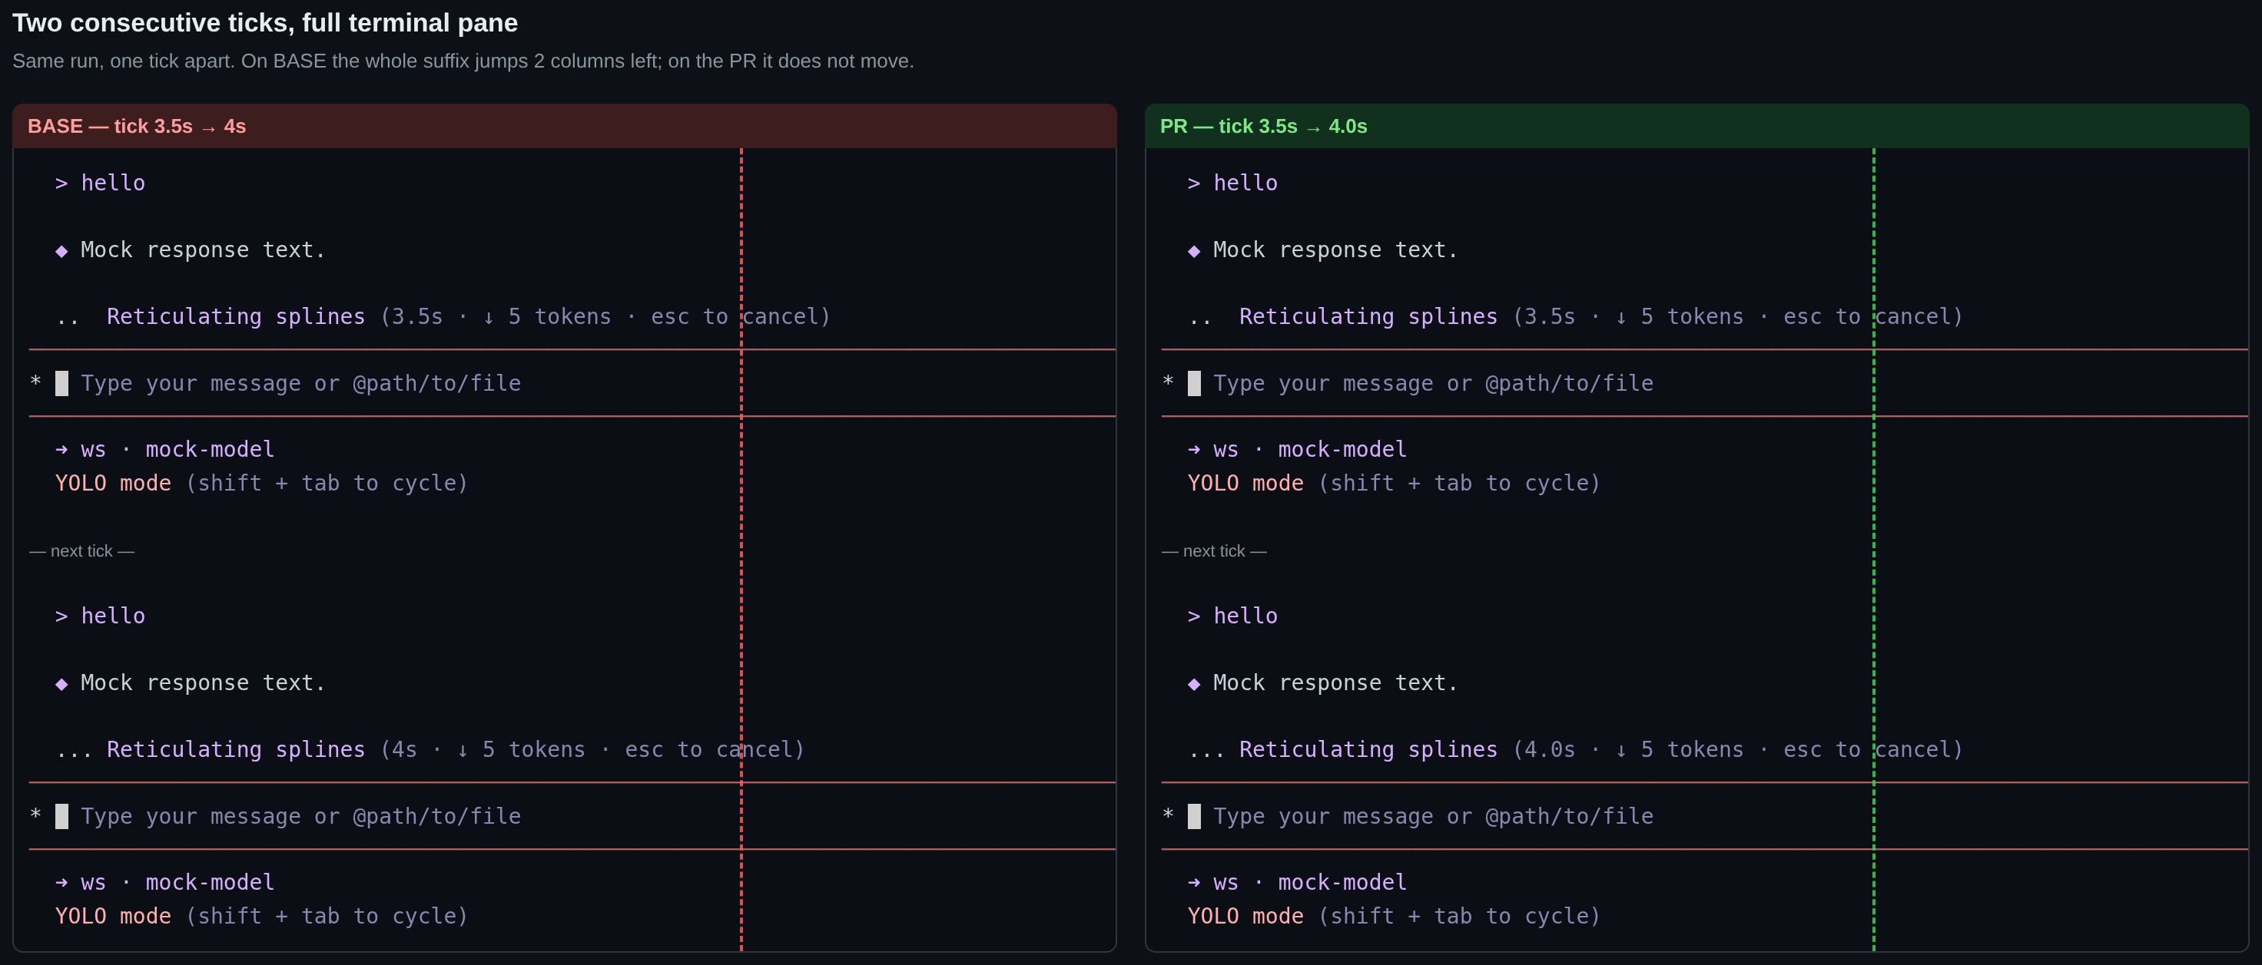Click 'YOLO mode' in PR 4.0s snapshot
Image resolution: width=2262 pixels, height=965 pixels.
[x=1246, y=916]
